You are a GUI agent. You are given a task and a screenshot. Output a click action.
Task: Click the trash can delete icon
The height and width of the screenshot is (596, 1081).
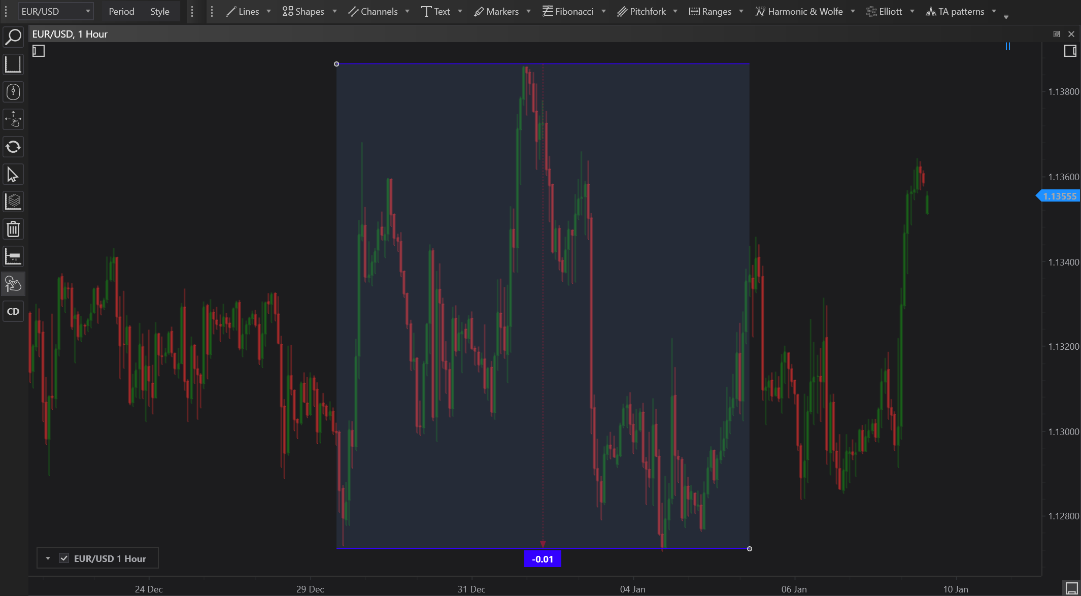pos(13,229)
